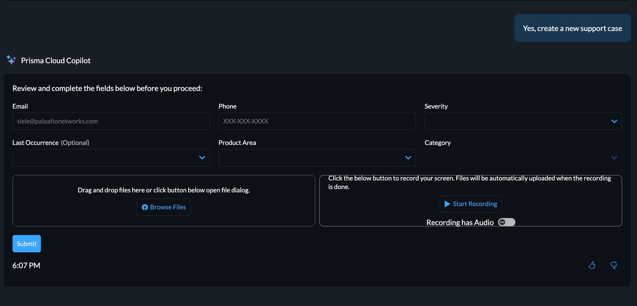Enable the Recording has Audio switch
Image resolution: width=637 pixels, height=306 pixels.
point(506,222)
